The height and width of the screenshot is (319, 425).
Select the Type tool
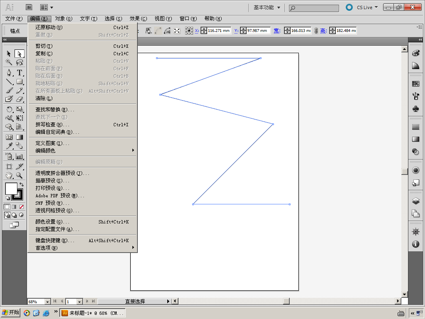click(x=19, y=73)
